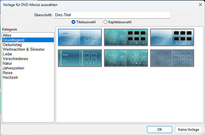Image resolution: width=205 pixels, height=135 pixels.
Task: Choose the Grundlegend category
Action: coord(28,40)
